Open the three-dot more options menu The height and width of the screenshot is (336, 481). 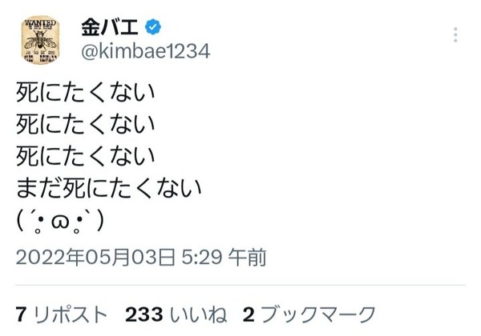[x=455, y=34]
